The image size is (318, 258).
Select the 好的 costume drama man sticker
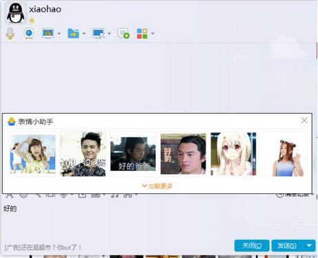point(183,154)
